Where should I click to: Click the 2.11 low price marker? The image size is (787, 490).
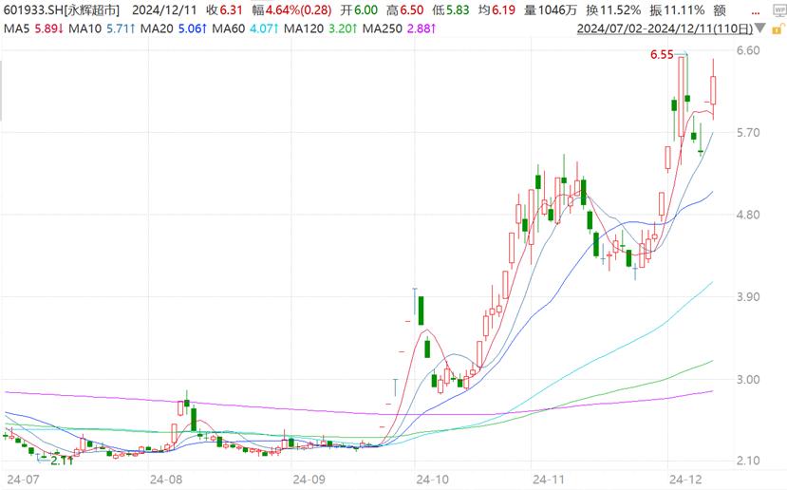coord(62,460)
